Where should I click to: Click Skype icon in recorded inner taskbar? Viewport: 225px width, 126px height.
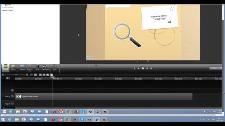pos(83,112)
